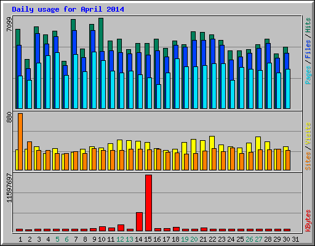The height and width of the screenshot is (246, 315).
Task: Click day label 3 on the x-axis
Action: click(39, 239)
